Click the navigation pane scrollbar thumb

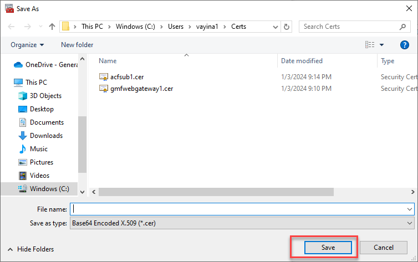(x=83, y=145)
